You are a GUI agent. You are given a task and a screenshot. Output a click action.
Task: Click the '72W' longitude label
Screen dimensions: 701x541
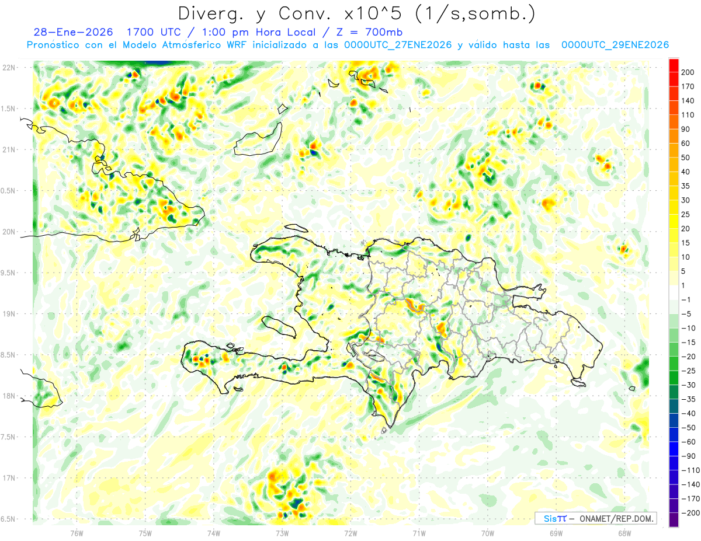(x=350, y=533)
